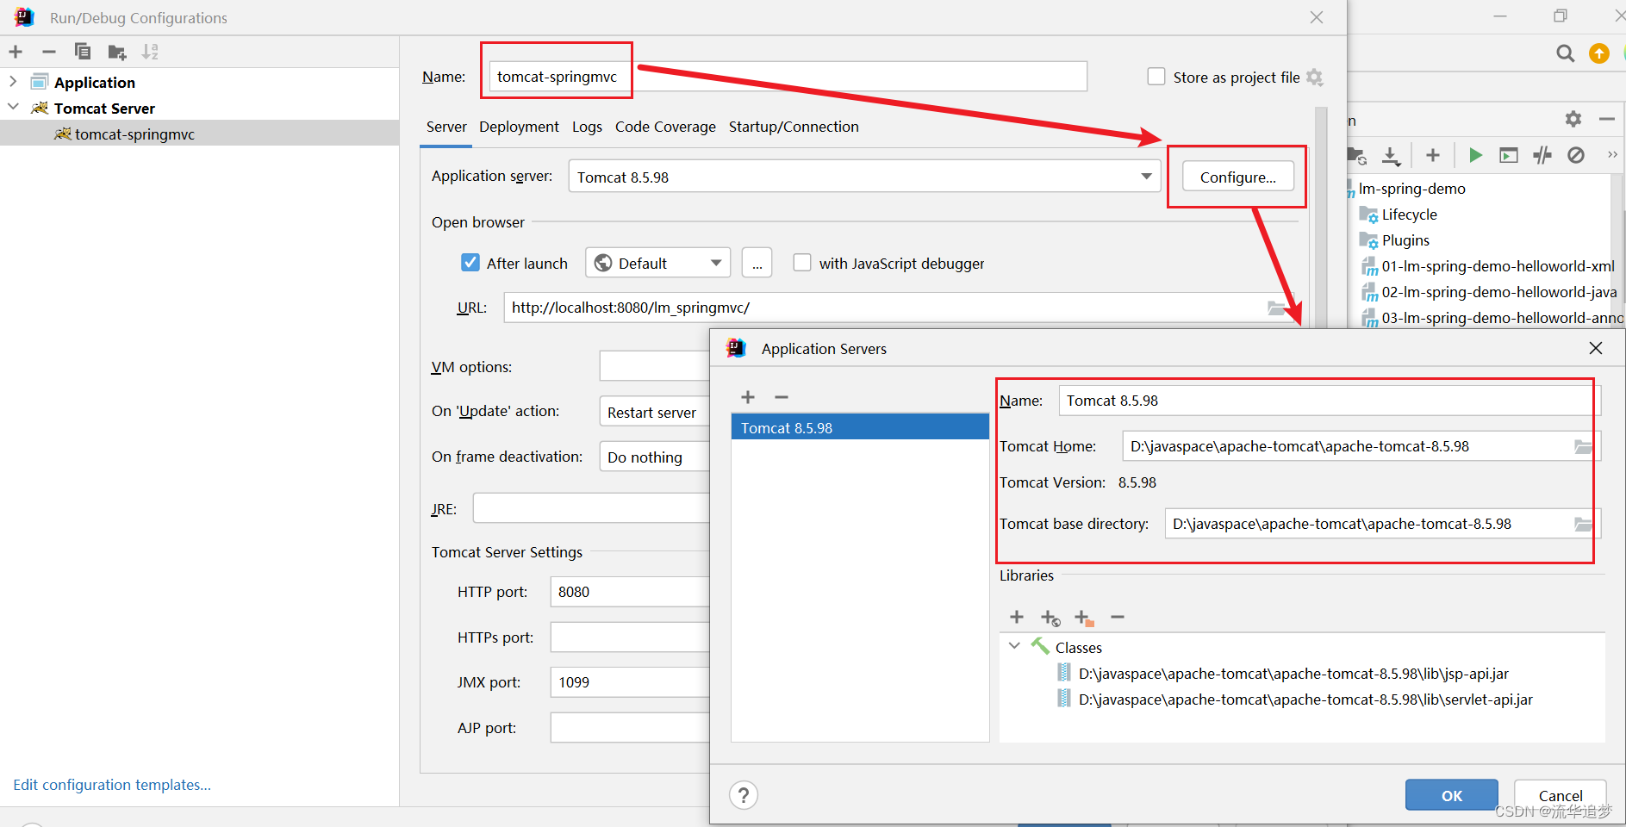The width and height of the screenshot is (1626, 827).
Task: Open Application server dropdown Tomcat 8.5.98
Action: tap(864, 177)
